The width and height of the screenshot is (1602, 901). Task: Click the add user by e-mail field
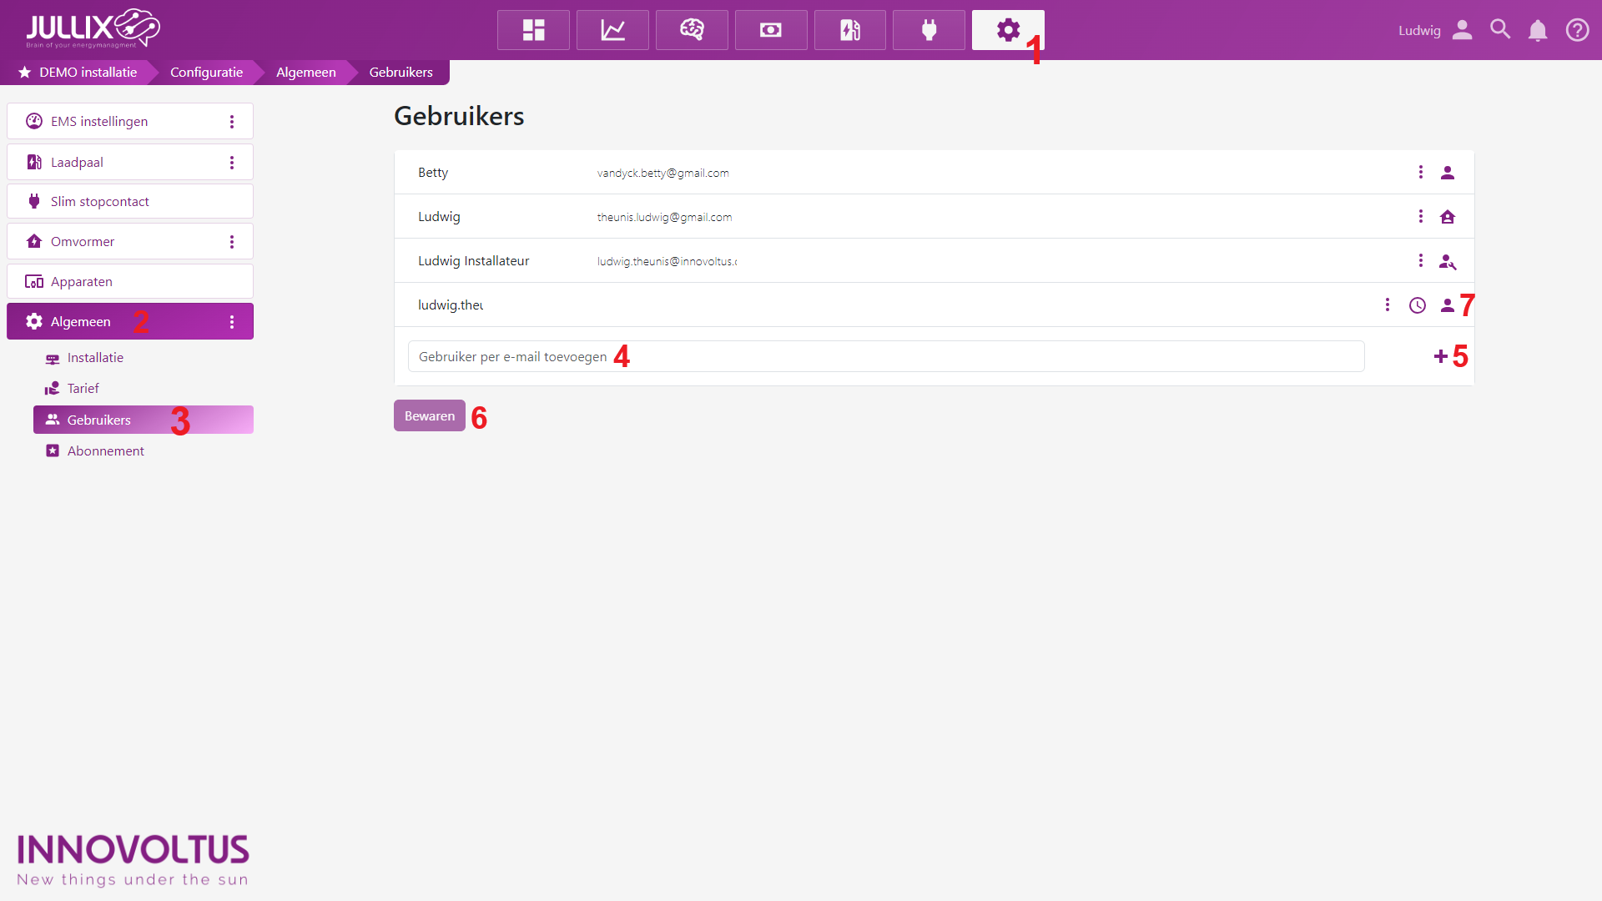point(884,356)
